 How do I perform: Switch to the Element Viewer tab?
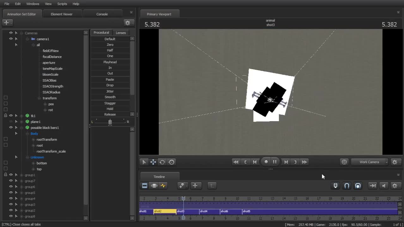tap(62, 14)
